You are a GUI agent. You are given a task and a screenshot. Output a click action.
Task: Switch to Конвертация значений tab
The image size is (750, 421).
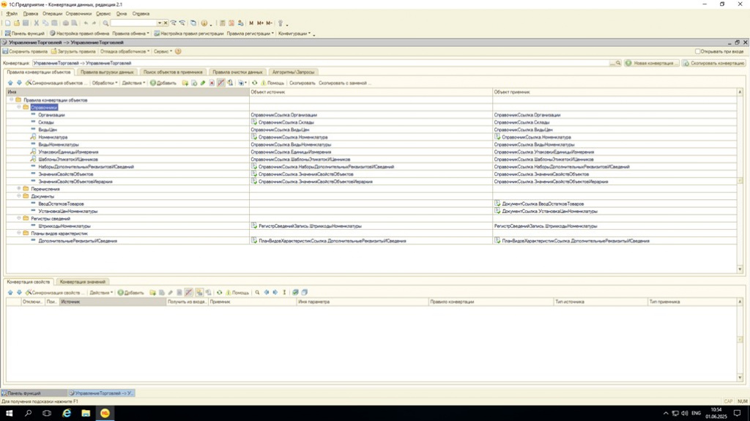pyautogui.click(x=82, y=282)
